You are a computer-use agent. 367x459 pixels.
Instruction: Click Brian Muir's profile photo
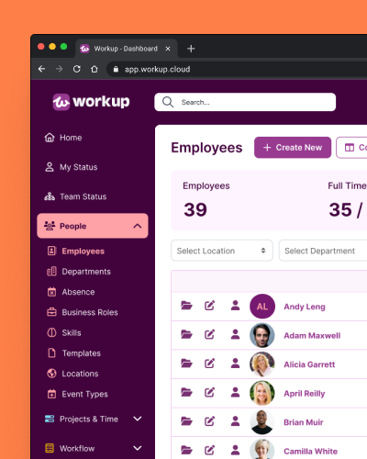(x=262, y=422)
